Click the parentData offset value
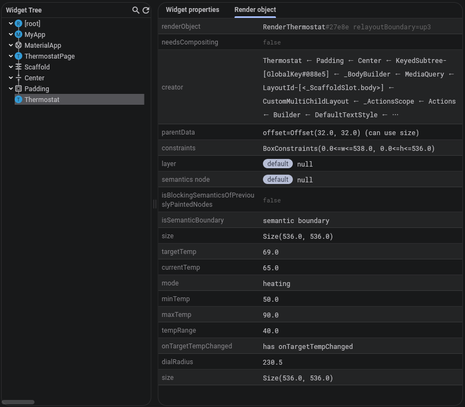Viewport: 465px width, 407px height. click(x=341, y=133)
